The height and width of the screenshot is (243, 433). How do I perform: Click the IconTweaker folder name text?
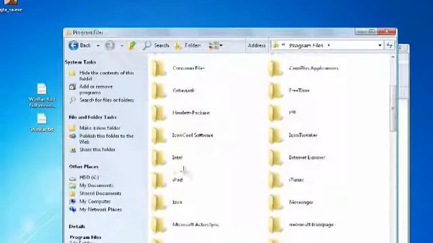coord(303,135)
